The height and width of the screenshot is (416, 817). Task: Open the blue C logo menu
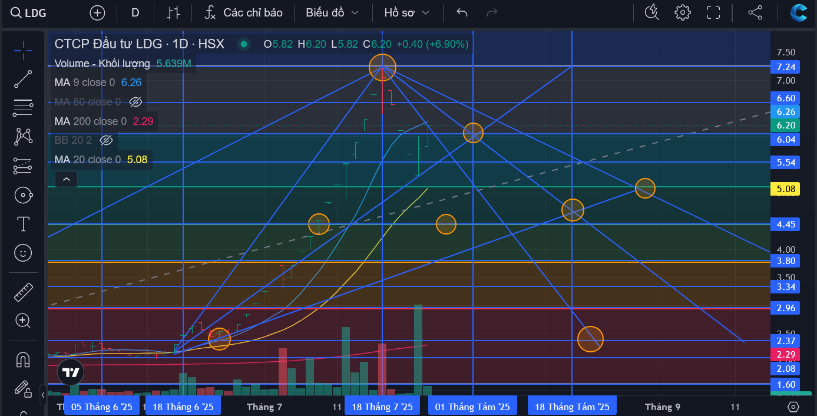pos(799,12)
